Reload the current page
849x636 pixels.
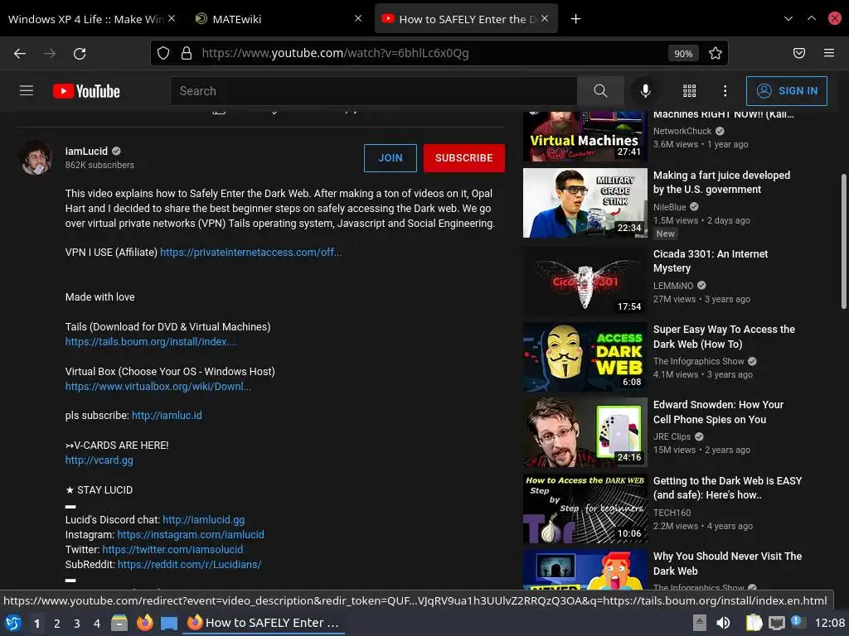point(80,53)
